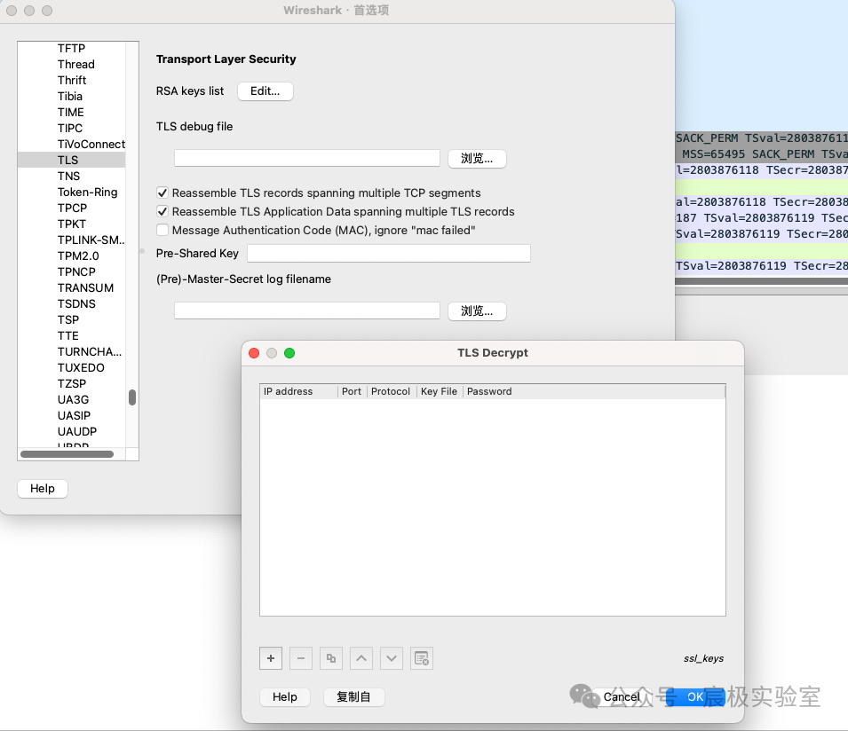Select TTE in protocol list
The height and width of the screenshot is (731, 848).
pyautogui.click(x=71, y=335)
